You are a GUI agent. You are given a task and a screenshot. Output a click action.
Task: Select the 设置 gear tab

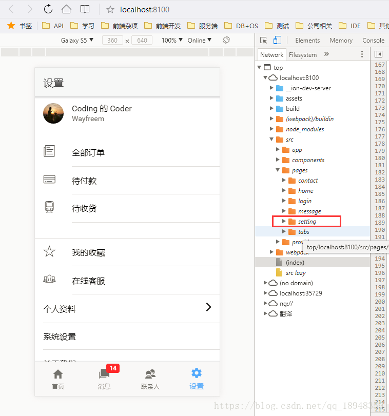click(197, 379)
